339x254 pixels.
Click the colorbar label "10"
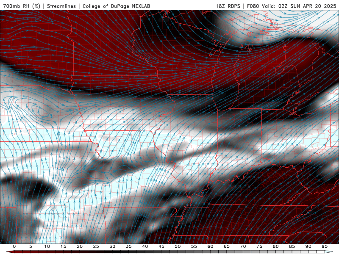[x=47, y=246]
